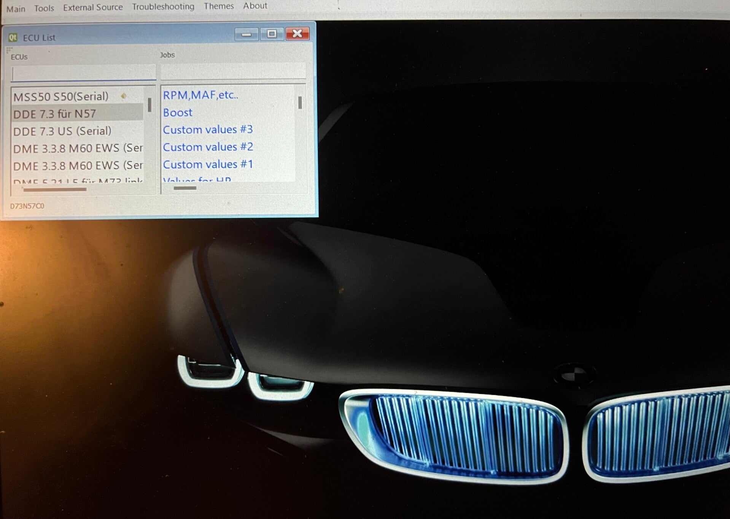
Task: Run the RPM,MAF,etc job
Action: click(200, 95)
